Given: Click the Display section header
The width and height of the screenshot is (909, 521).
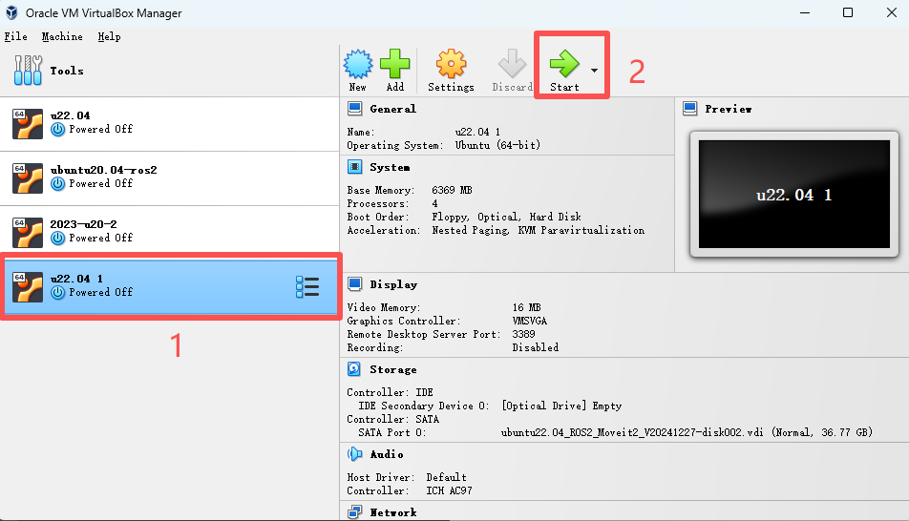Looking at the screenshot, I should click(393, 284).
